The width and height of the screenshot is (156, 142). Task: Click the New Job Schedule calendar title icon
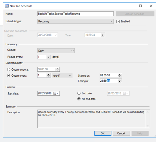tap(7, 6)
